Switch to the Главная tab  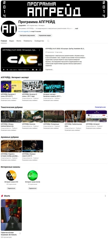pyautogui.click(x=4, y=41)
